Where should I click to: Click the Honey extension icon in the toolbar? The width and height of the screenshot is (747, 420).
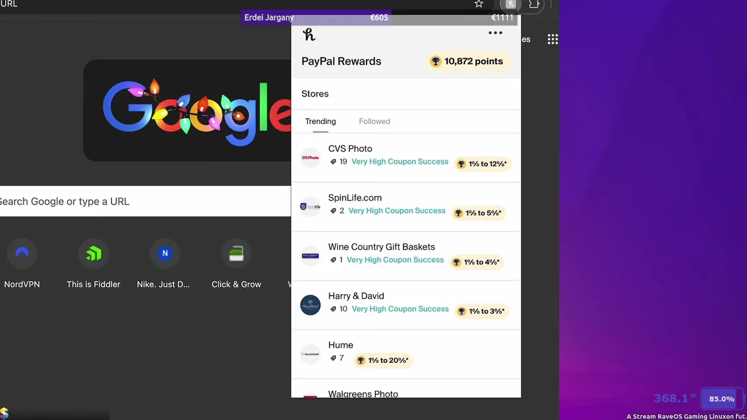[x=511, y=4]
